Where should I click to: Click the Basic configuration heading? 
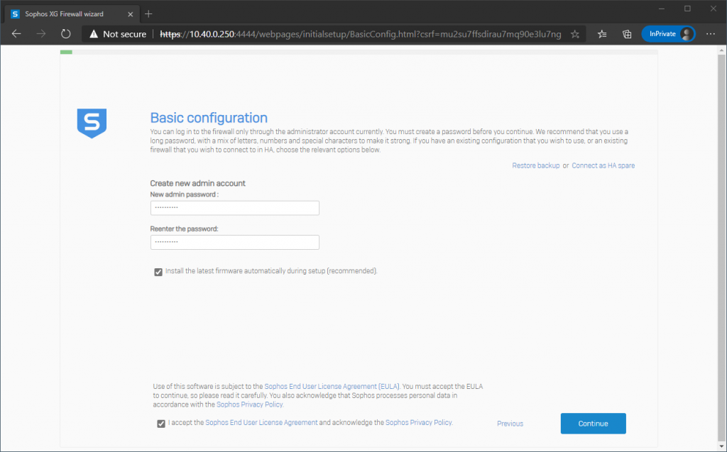tap(209, 117)
